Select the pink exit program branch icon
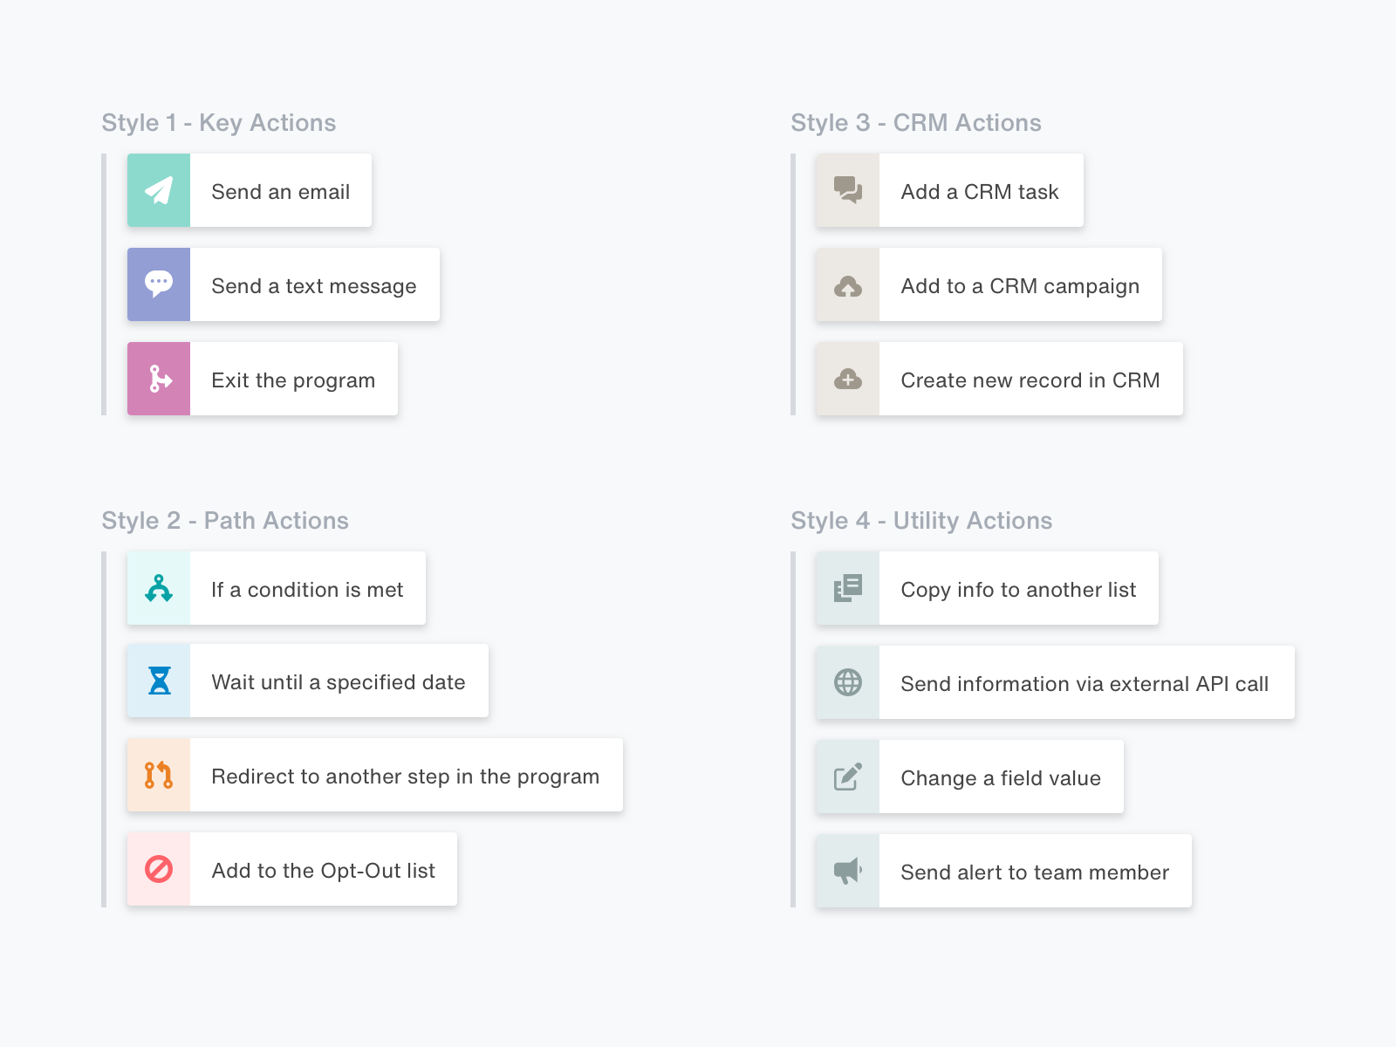This screenshot has width=1396, height=1047. [x=159, y=379]
